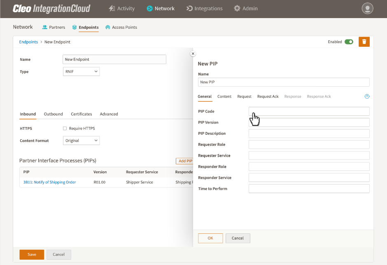This screenshot has width=387, height=265.
Task: Select the General tab in New PIP
Action: [205, 96]
